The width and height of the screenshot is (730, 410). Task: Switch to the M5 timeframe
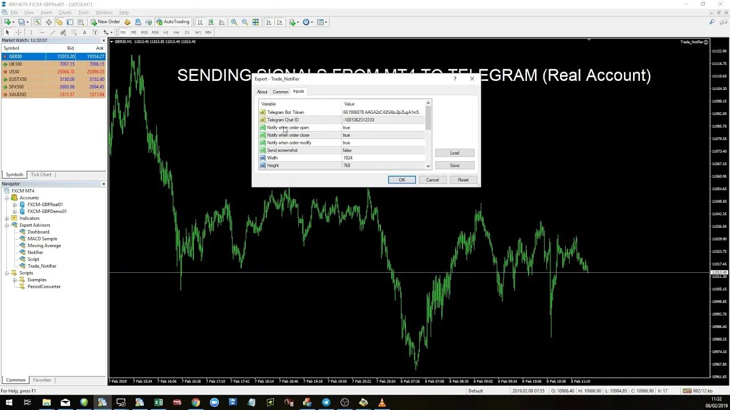133,32
